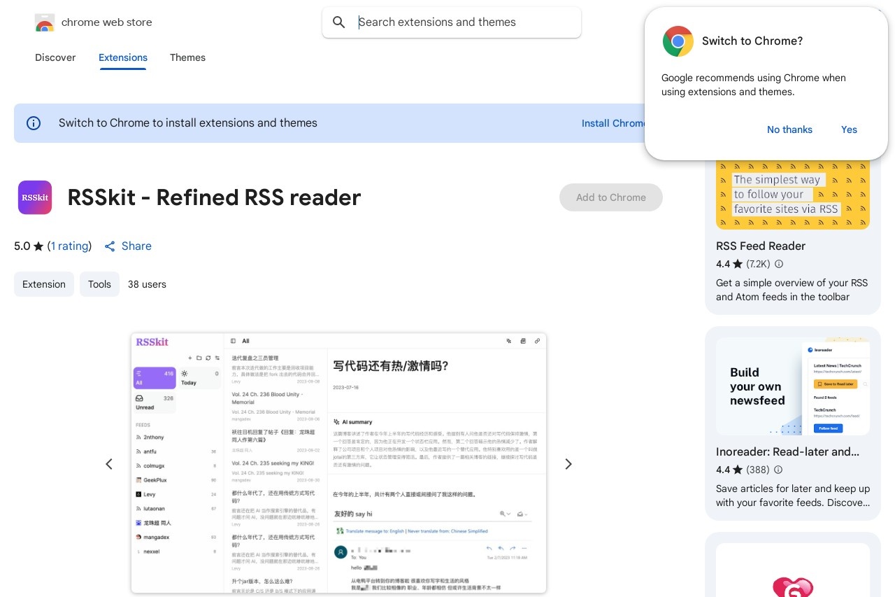Open Inoreader: Read-later and... title
The width and height of the screenshot is (895, 597).
788,452
